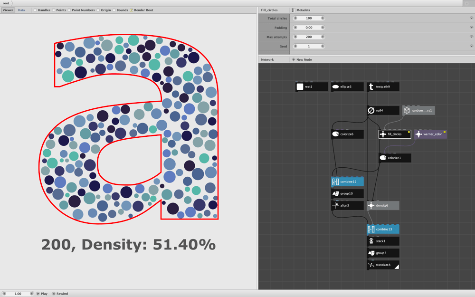The image size is (475, 297).
Task: Select the align3 node icon
Action: click(335, 205)
